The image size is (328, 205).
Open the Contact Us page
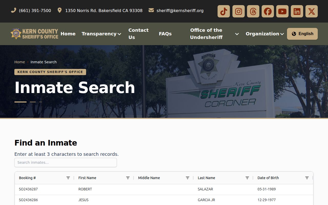point(138,34)
